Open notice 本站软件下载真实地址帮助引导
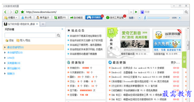The image size is (194, 102). click(x=86, y=36)
